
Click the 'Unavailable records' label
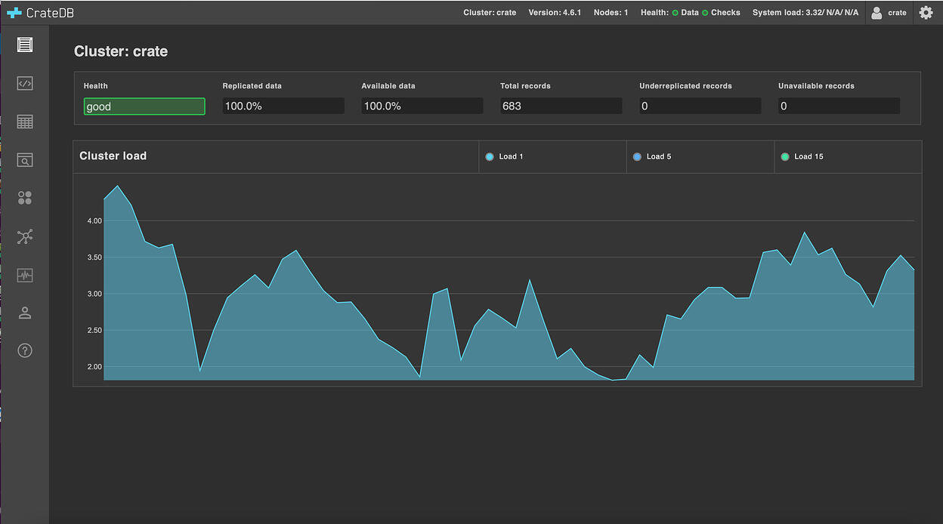click(x=816, y=86)
